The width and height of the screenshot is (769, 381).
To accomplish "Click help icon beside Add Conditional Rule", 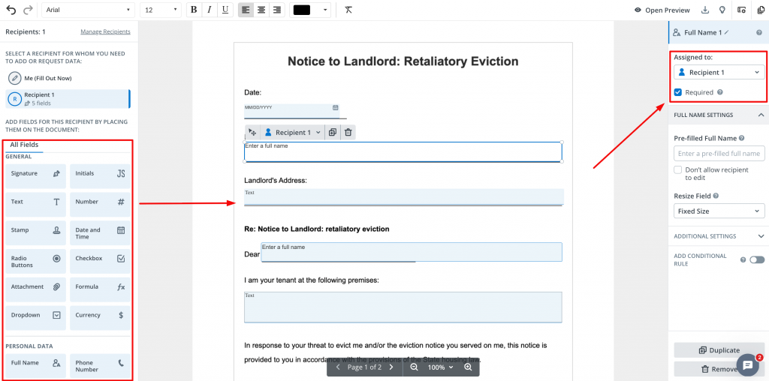I will pos(743,259).
